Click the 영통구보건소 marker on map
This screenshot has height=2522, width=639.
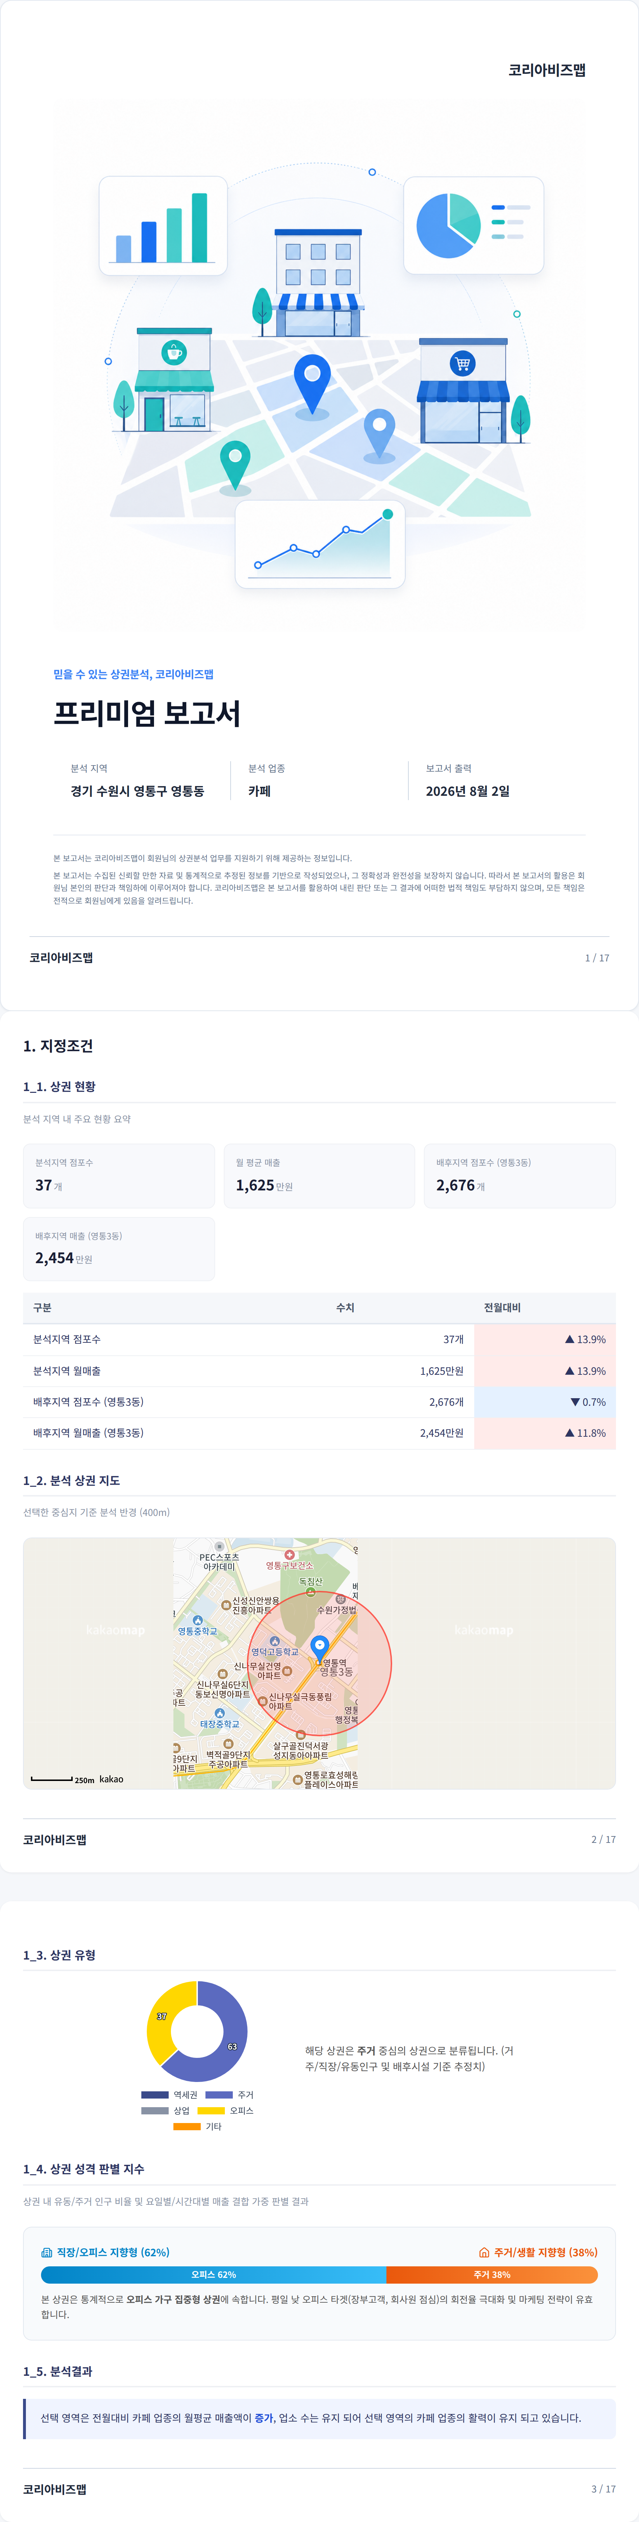coord(290,1555)
